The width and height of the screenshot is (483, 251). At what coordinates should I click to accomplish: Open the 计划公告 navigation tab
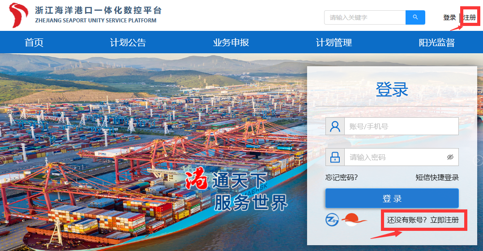(128, 42)
